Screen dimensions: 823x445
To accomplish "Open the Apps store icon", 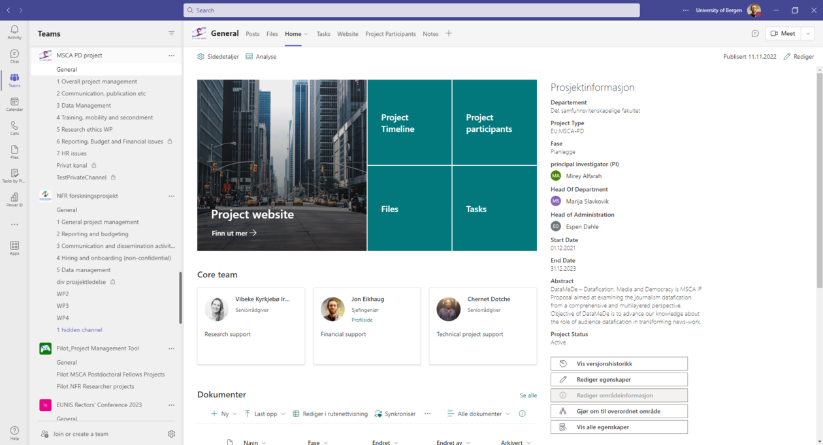I will click(14, 248).
